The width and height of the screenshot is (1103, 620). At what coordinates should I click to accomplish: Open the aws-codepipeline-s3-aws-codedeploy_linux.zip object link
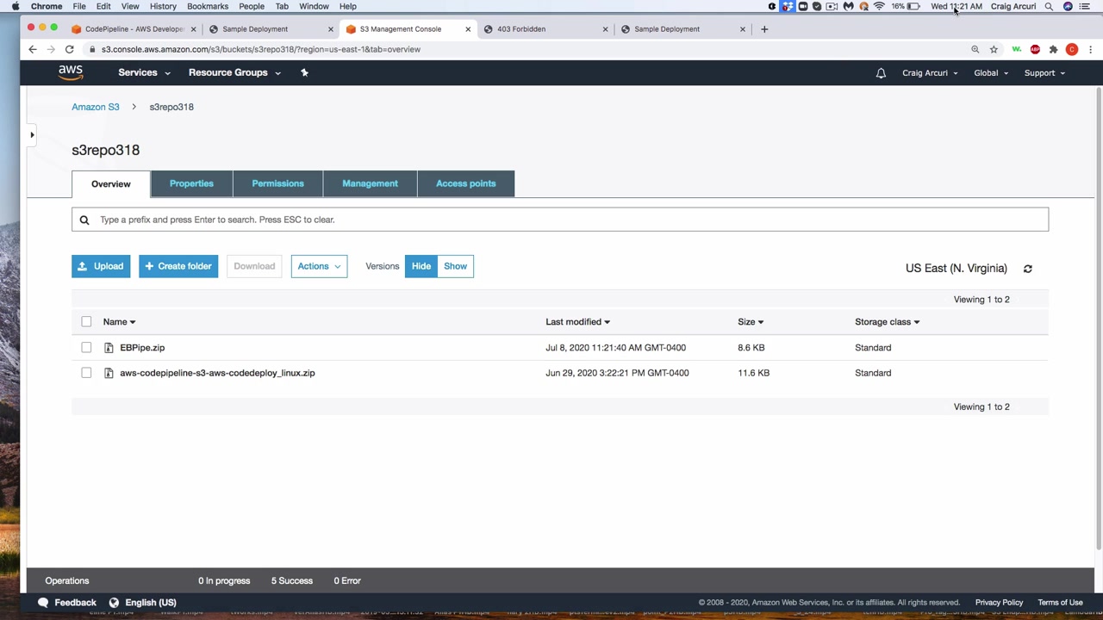(x=217, y=373)
